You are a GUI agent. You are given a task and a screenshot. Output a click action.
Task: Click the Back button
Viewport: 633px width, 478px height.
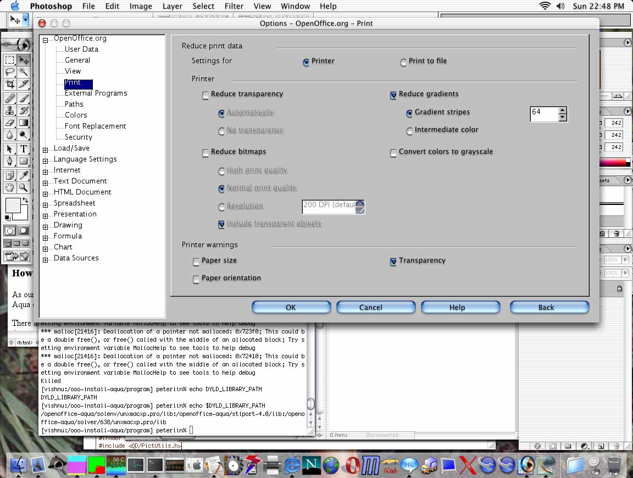(549, 307)
